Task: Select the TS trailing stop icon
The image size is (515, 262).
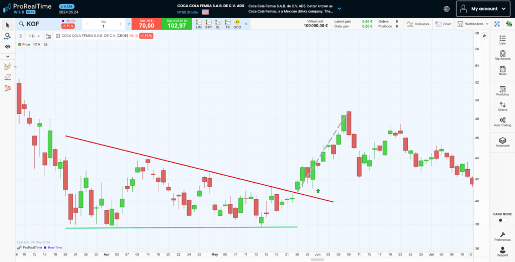Action: coord(227,24)
